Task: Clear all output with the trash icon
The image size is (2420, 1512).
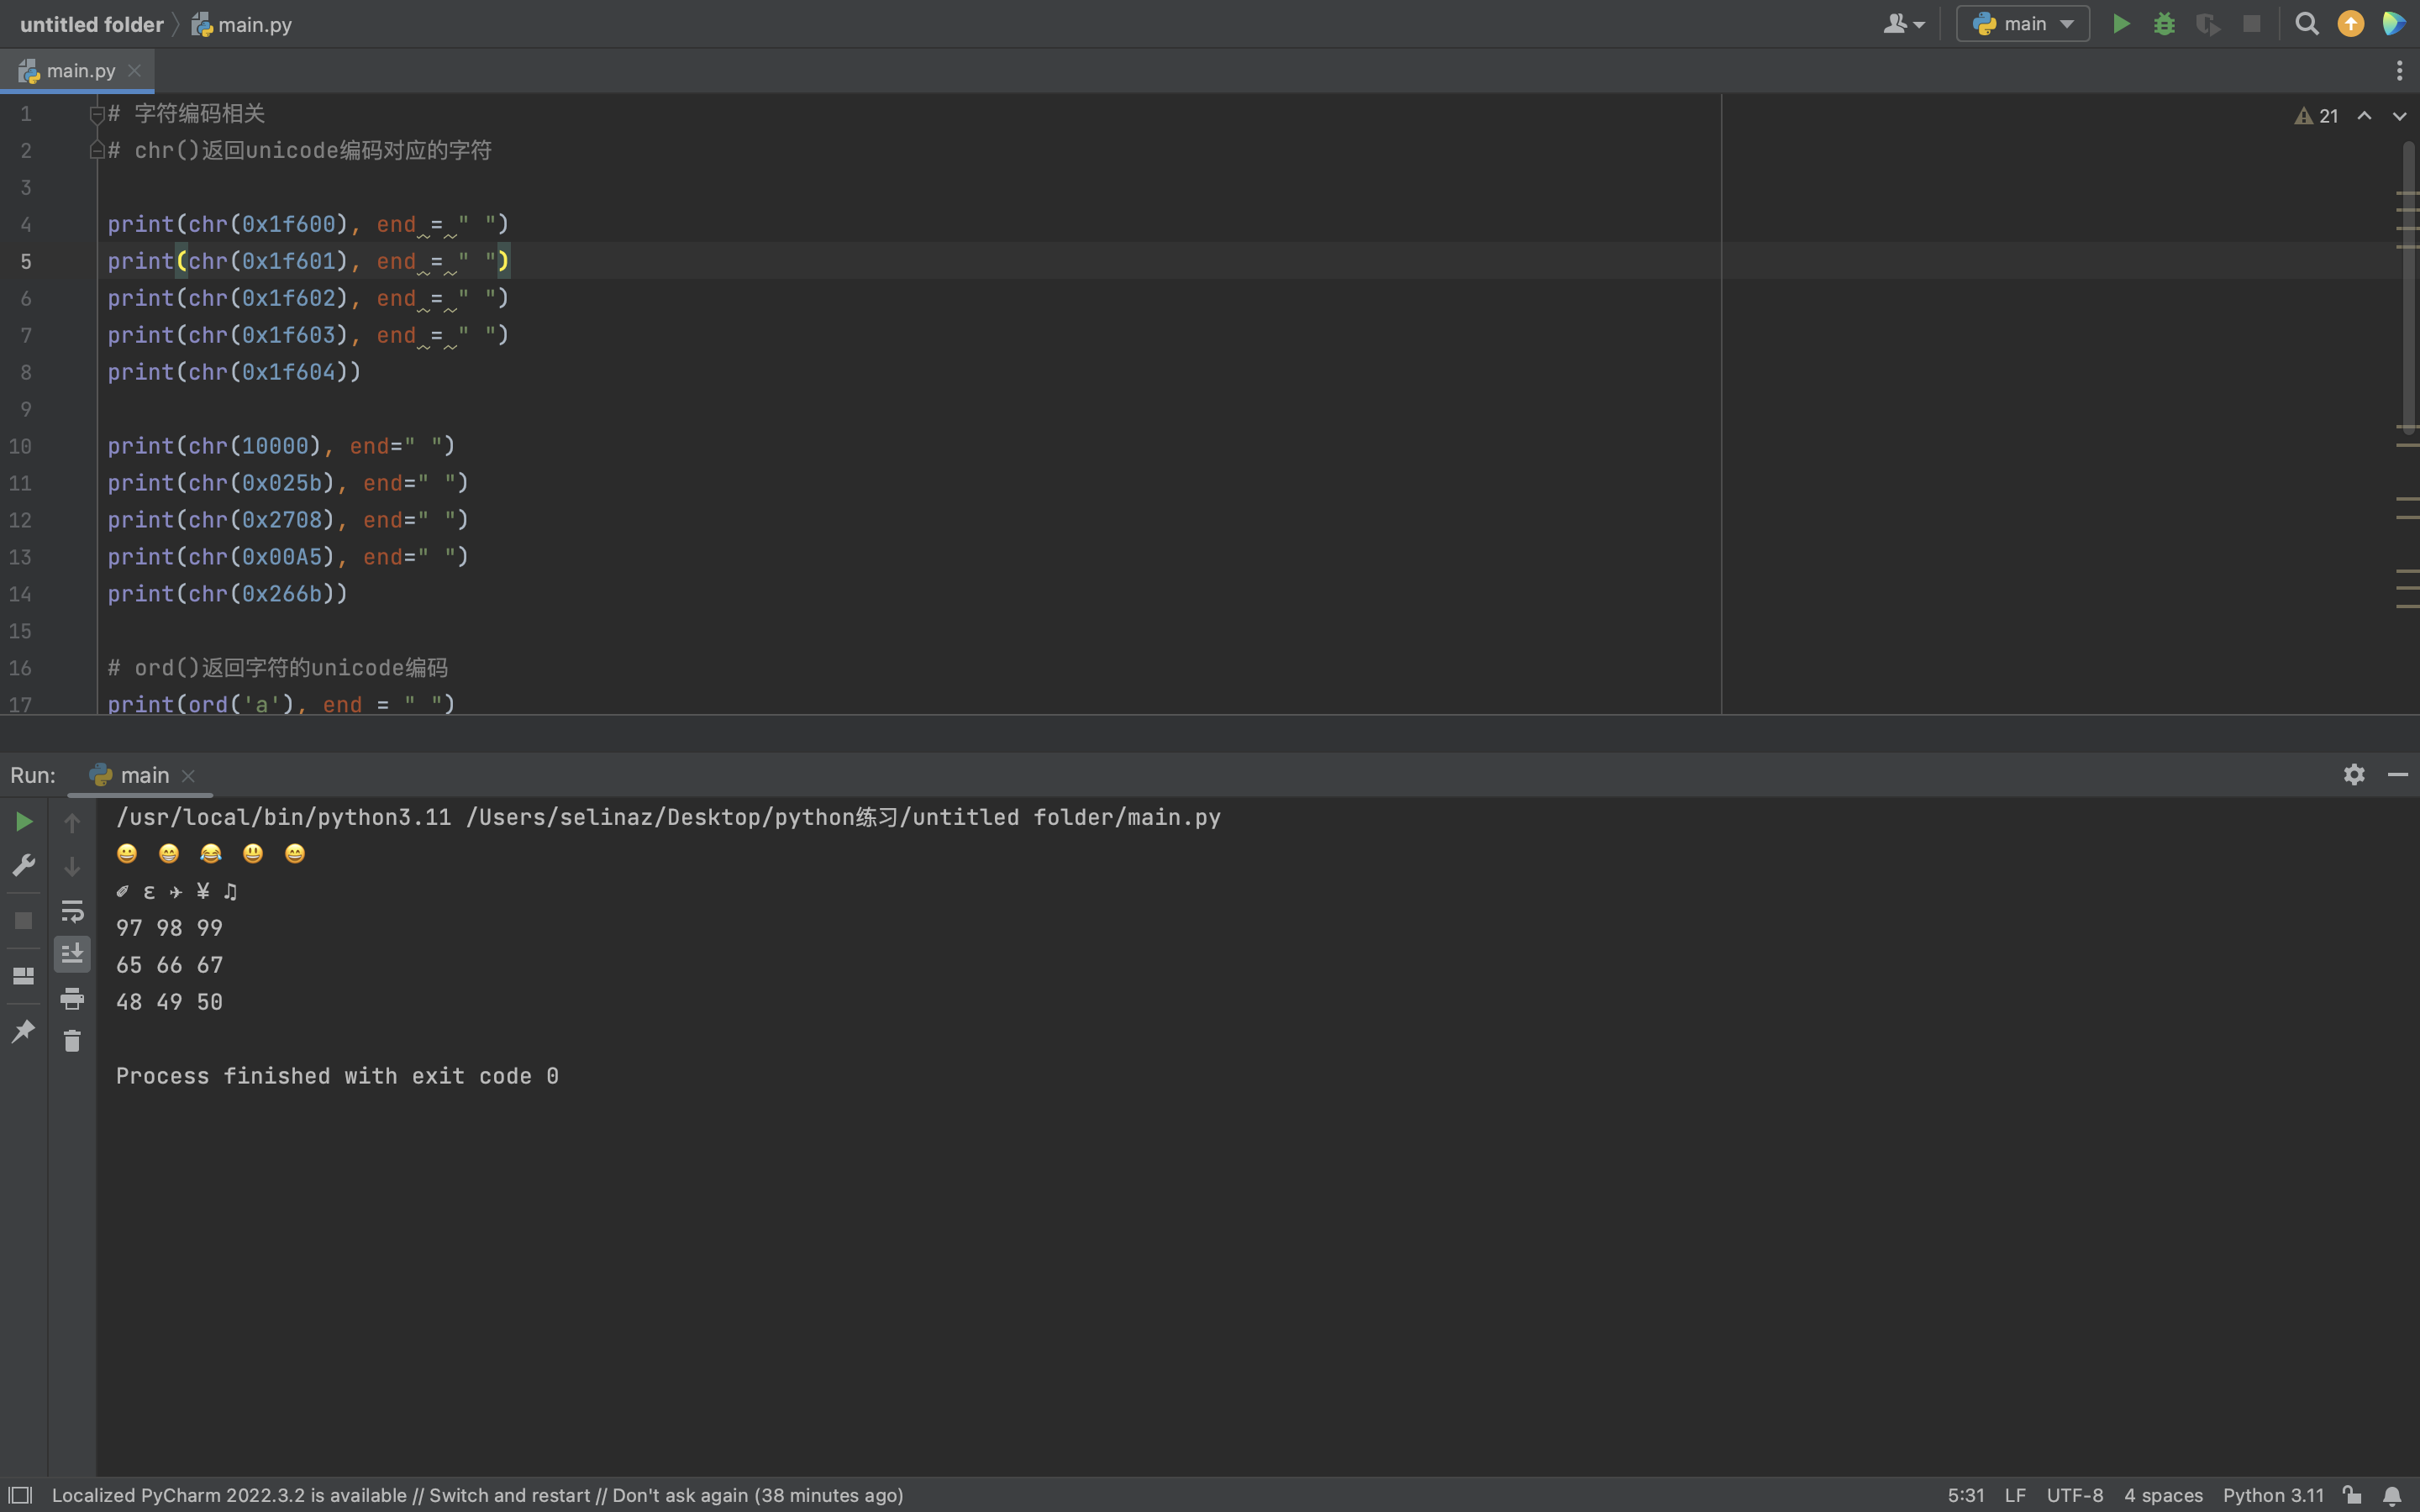Action: click(x=72, y=1042)
